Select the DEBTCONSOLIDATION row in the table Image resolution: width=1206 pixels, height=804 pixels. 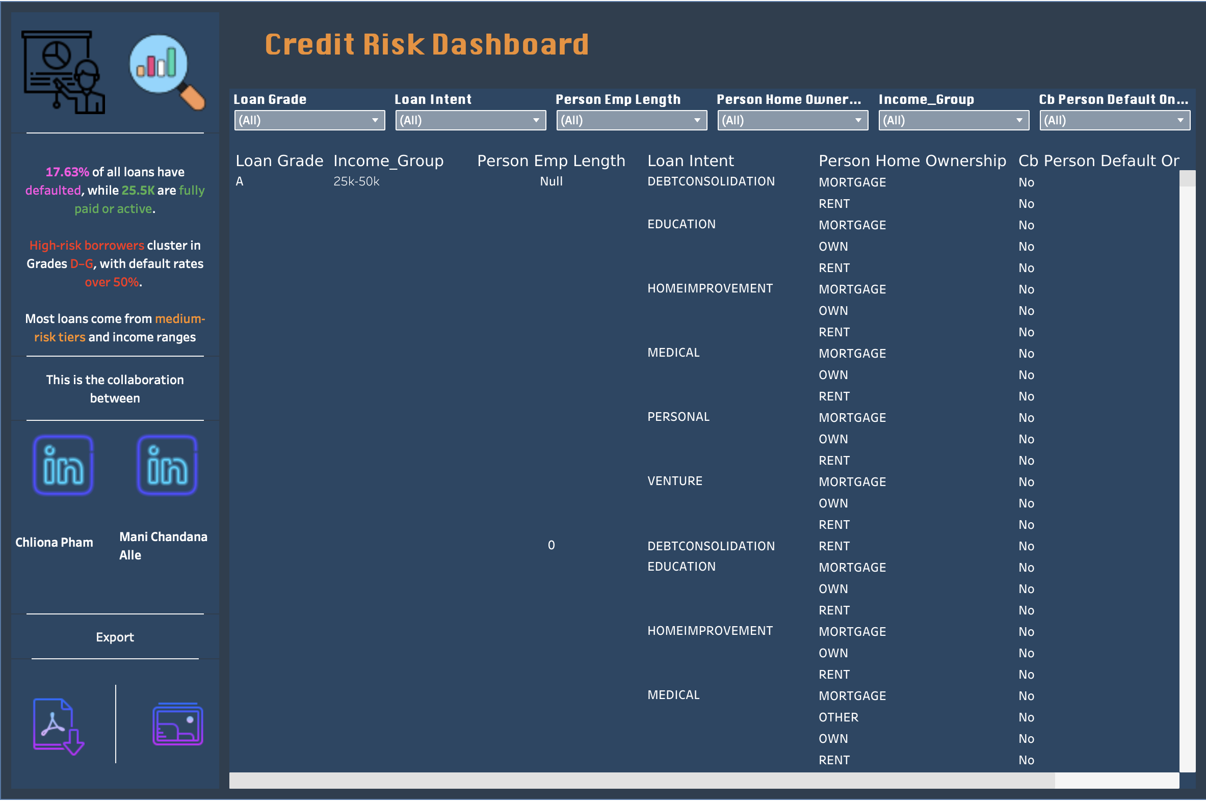point(711,181)
